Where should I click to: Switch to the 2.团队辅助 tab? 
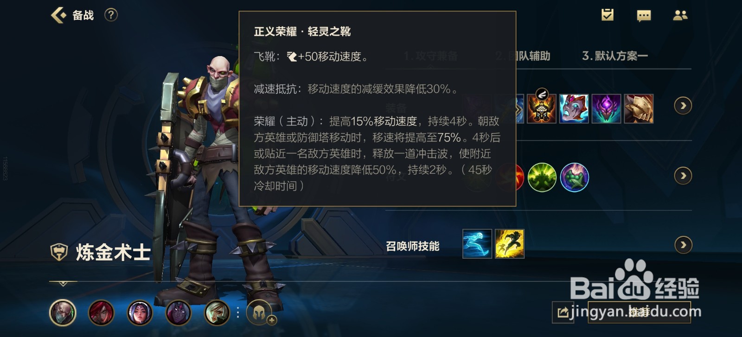click(523, 56)
